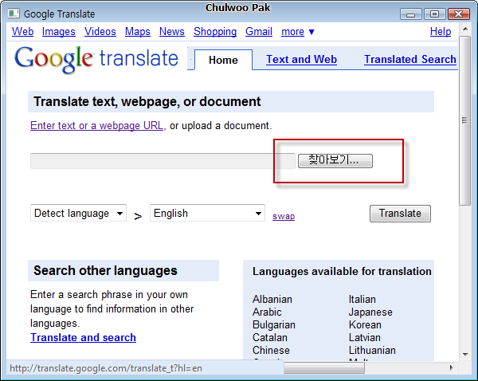Click 'Latvian' in the languages list

tap(365, 338)
